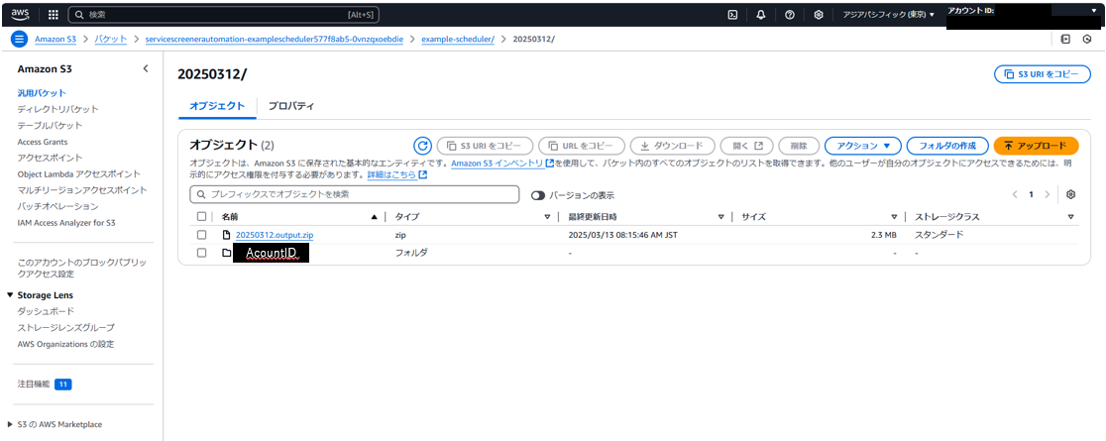Open the Amazon S3 インベントリ link
1106x441 pixels.
[x=502, y=164]
